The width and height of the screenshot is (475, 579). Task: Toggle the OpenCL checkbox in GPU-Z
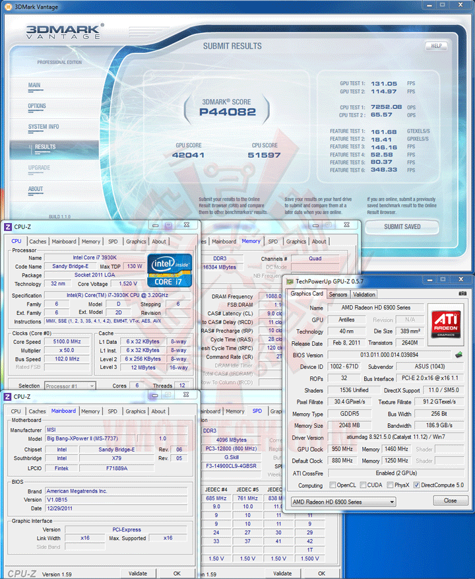pyautogui.click(x=332, y=485)
